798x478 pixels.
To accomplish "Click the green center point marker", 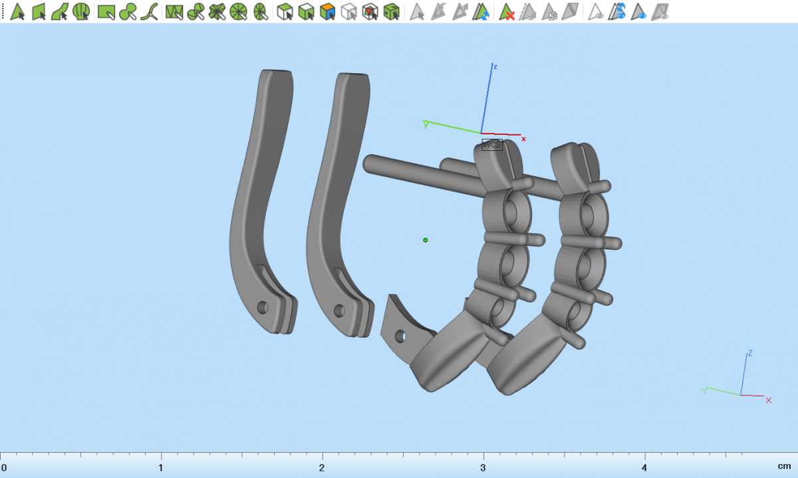I will pos(426,240).
